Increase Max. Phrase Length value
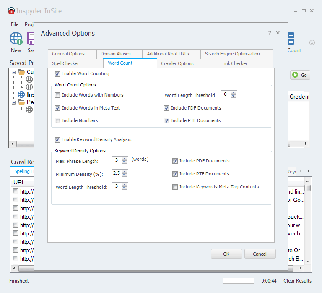This screenshot has height=293, width=322. click(125, 158)
